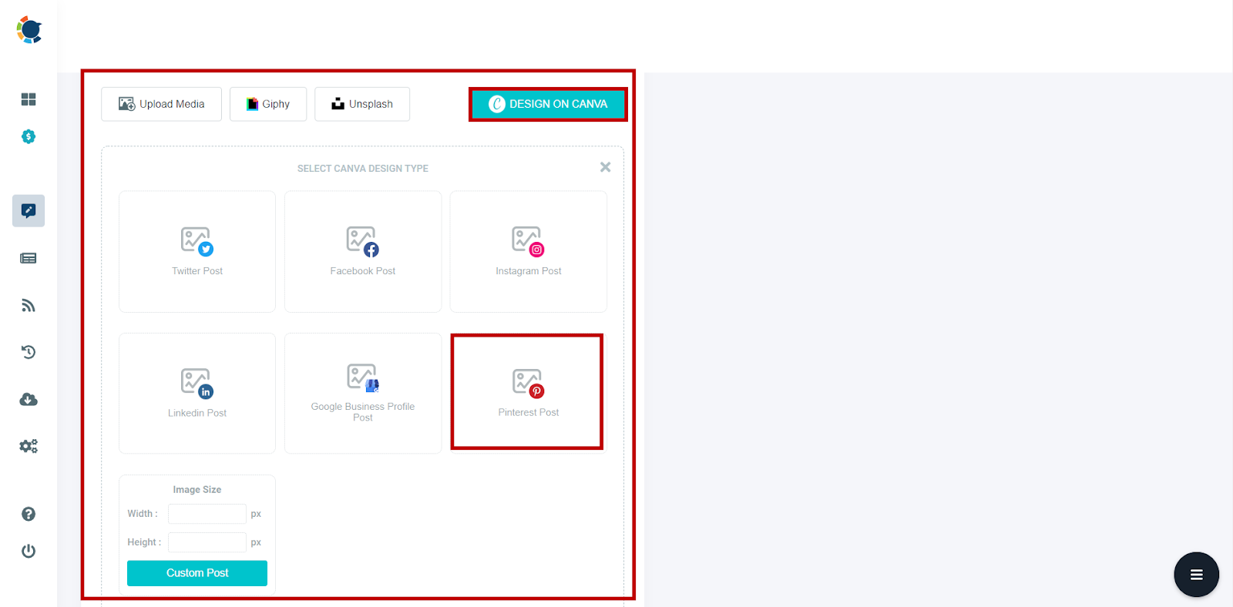Click the Custom Post button
Screen dimensions: 1233x607
(x=197, y=573)
